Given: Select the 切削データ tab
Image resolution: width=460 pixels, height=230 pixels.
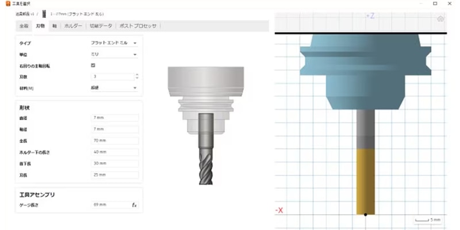Looking at the screenshot, I should [100, 26].
